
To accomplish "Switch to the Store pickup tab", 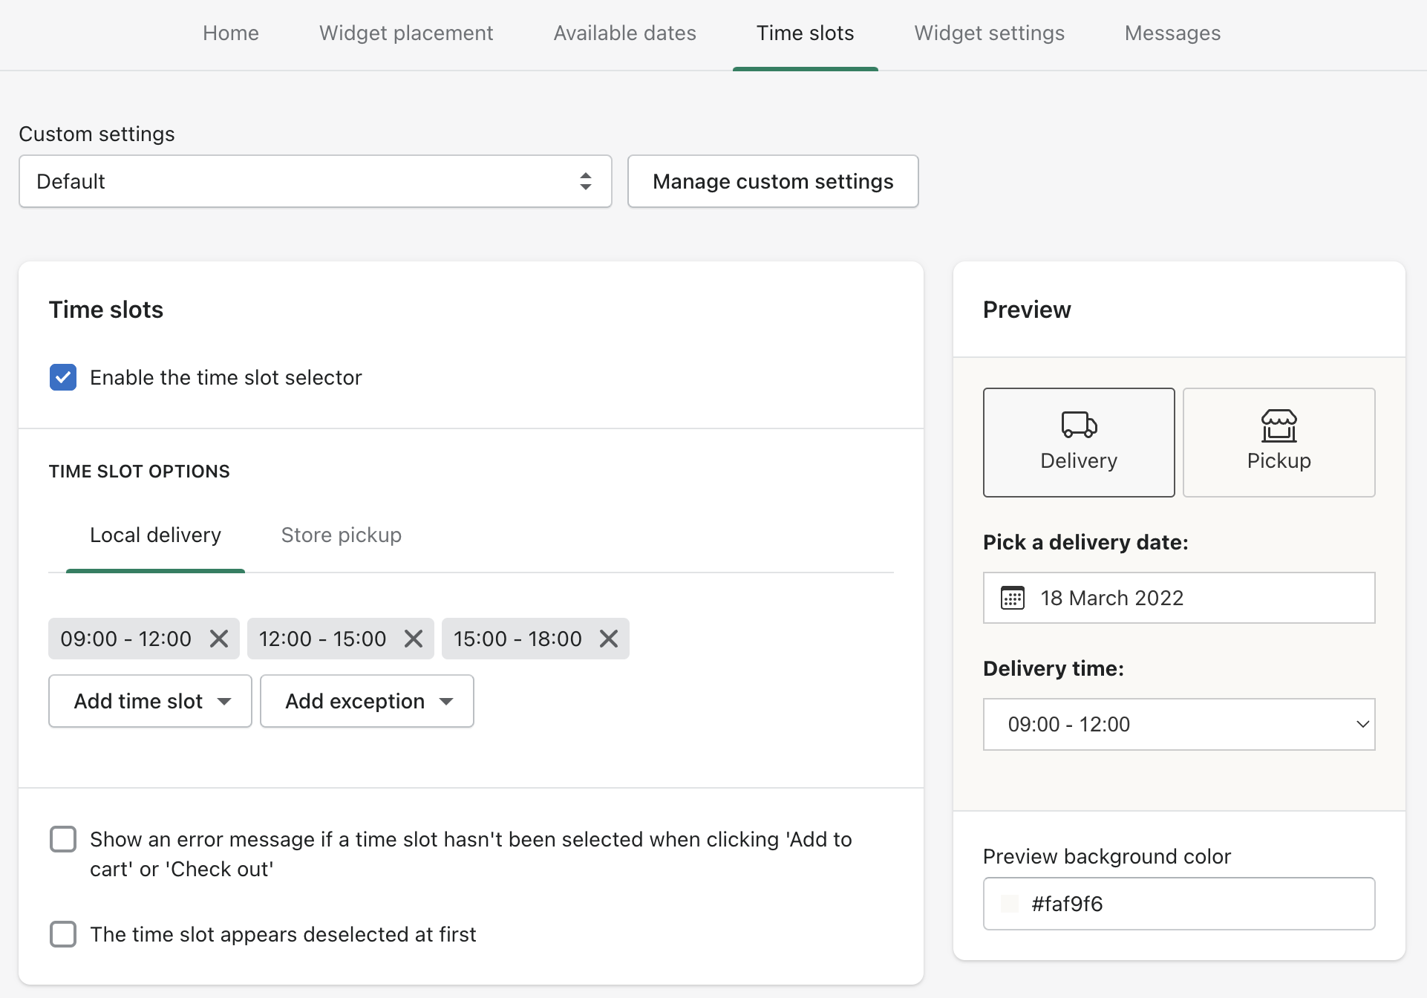I will click(x=341, y=535).
